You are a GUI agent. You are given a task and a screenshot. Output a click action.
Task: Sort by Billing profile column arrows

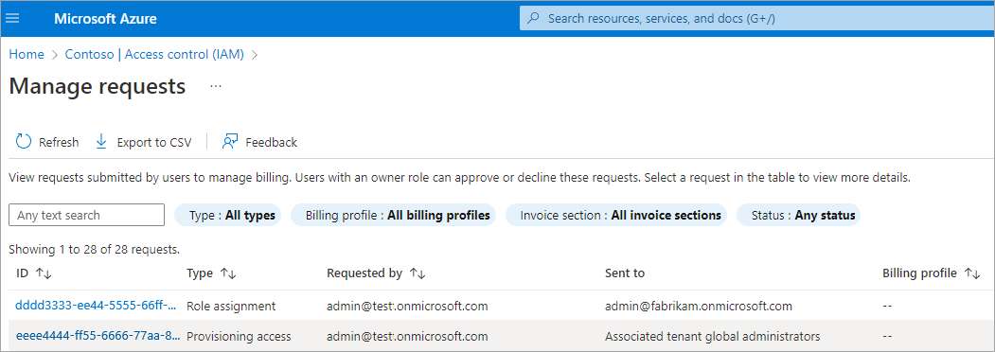click(972, 273)
